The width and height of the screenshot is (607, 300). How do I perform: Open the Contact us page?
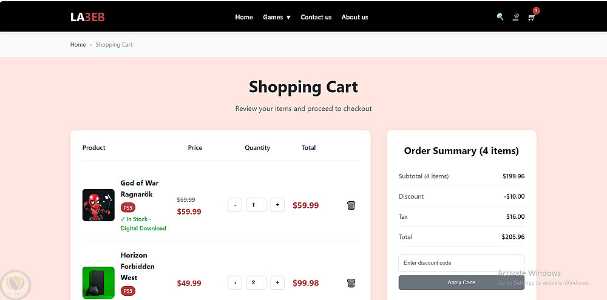[316, 17]
